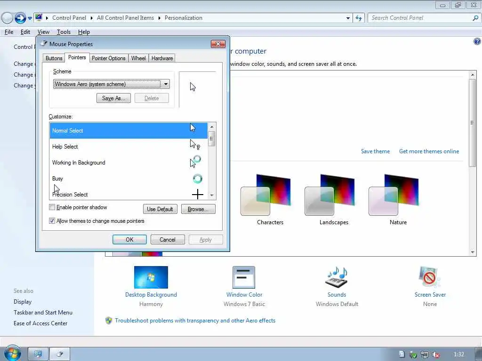The width and height of the screenshot is (482, 361).
Task: Click the Show desktop strip on taskbar
Action: [478, 354]
